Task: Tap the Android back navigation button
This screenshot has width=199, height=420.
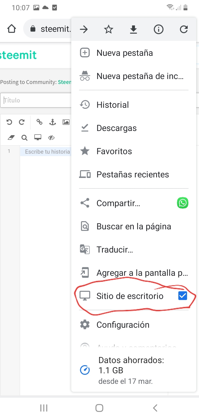Action: click(x=155, y=408)
